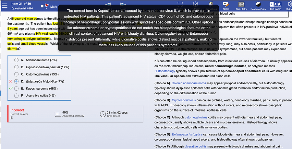Open the Entamoeba histolytica explanation link

[187, 134]
